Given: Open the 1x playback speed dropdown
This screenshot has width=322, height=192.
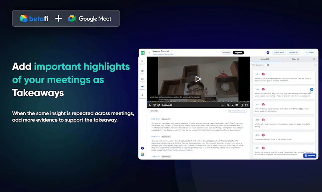Looking at the screenshot, I should click(x=222, y=105).
